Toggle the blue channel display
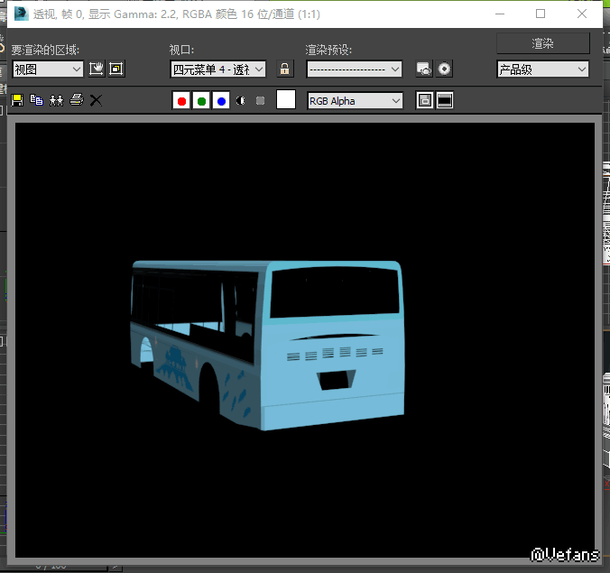The height and width of the screenshot is (573, 610). pos(221,101)
